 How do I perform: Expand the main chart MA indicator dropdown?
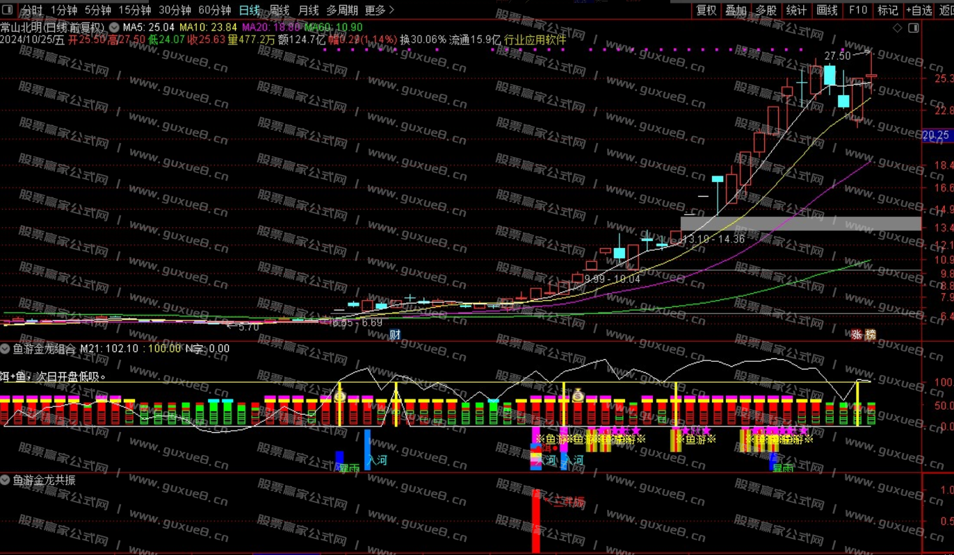click(x=114, y=27)
